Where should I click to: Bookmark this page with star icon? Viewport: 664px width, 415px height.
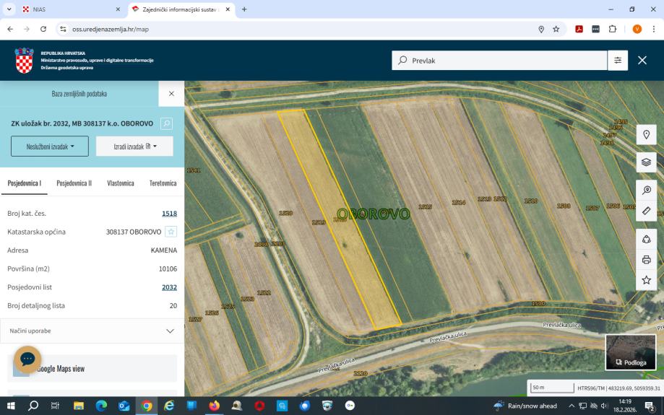point(556,29)
